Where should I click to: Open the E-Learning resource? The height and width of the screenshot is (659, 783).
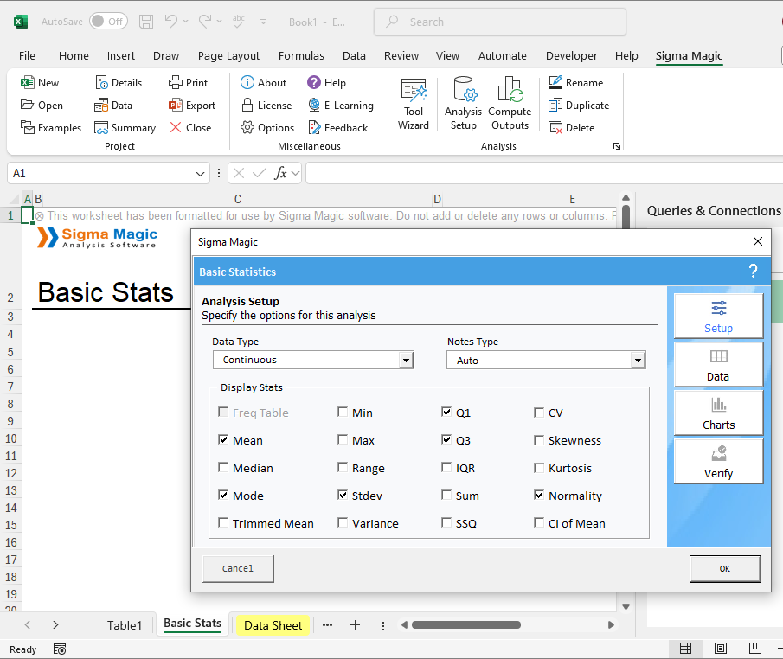click(341, 106)
